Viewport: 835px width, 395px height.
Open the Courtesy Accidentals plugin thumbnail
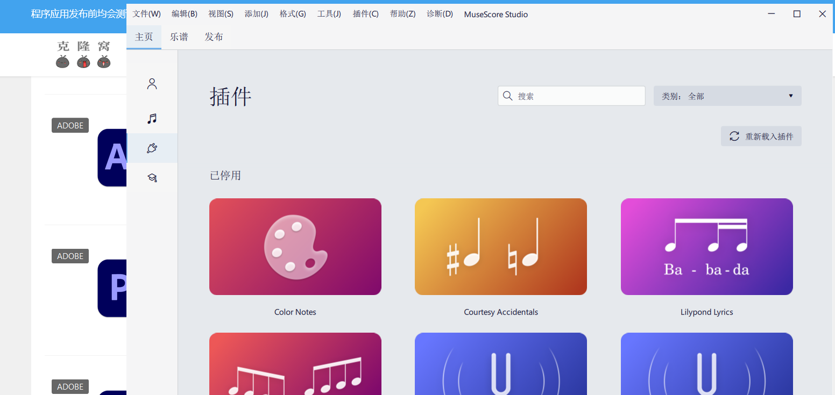[501, 247]
